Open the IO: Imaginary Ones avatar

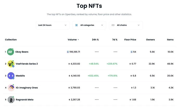(x=11, y=88)
